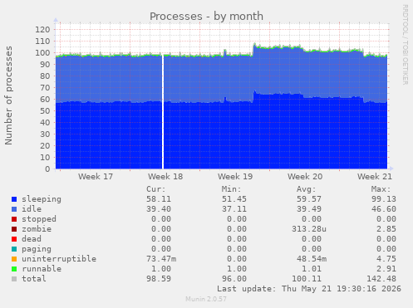Screen dimensions: 413x308
Task: Click sleeping current value 58.11
Action: pyautogui.click(x=159, y=199)
